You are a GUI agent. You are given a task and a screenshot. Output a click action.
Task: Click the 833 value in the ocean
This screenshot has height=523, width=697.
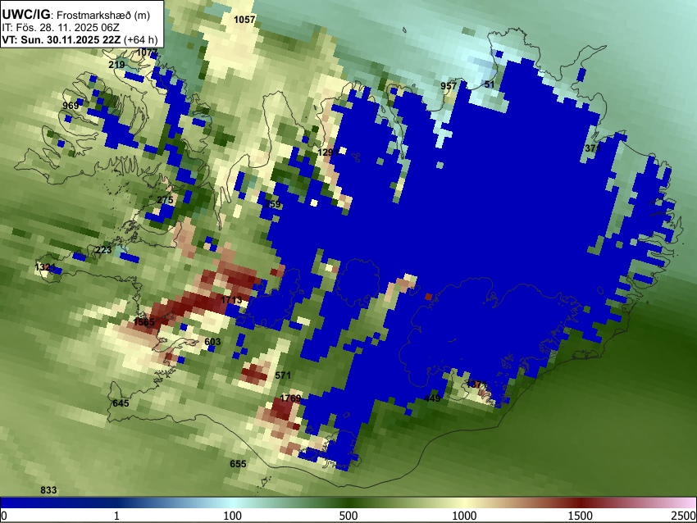(48, 490)
